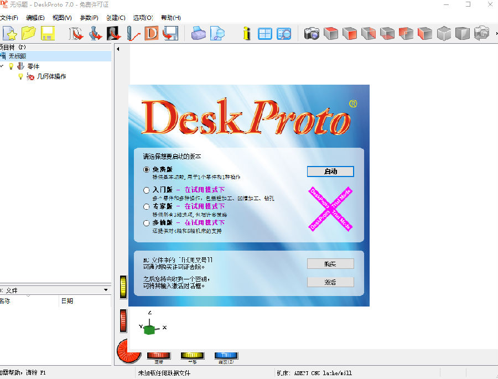Open the 文件(F) menu

(x=9, y=18)
